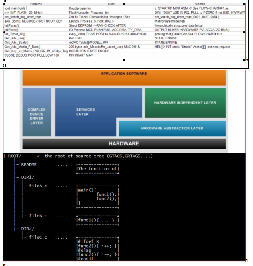This screenshot has height=266, width=253.
Task: Select the 'DIR2/' folder entry
Action: (27, 229)
